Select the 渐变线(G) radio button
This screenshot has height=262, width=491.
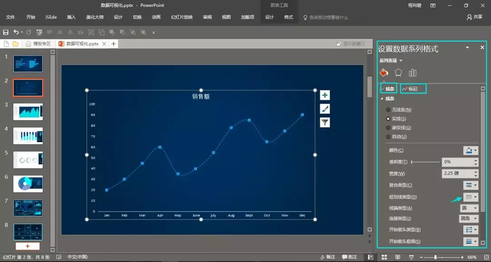pyautogui.click(x=388, y=128)
